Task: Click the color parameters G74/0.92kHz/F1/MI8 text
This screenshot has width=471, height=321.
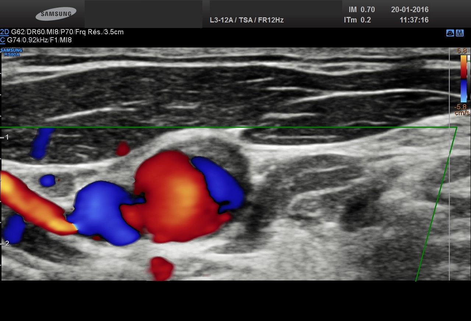Action: tap(39, 40)
